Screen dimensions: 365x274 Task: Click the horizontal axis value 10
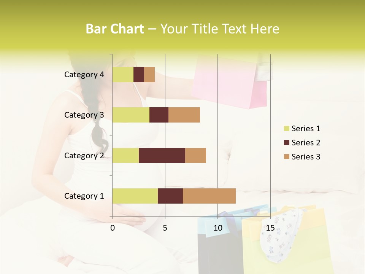(217, 228)
